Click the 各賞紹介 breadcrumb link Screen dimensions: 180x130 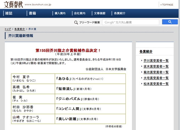coord(19,29)
